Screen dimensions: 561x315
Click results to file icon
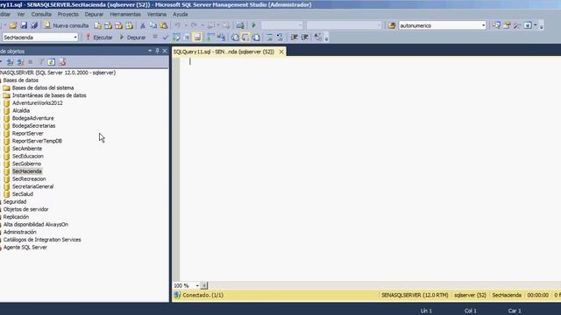[x=256, y=37]
